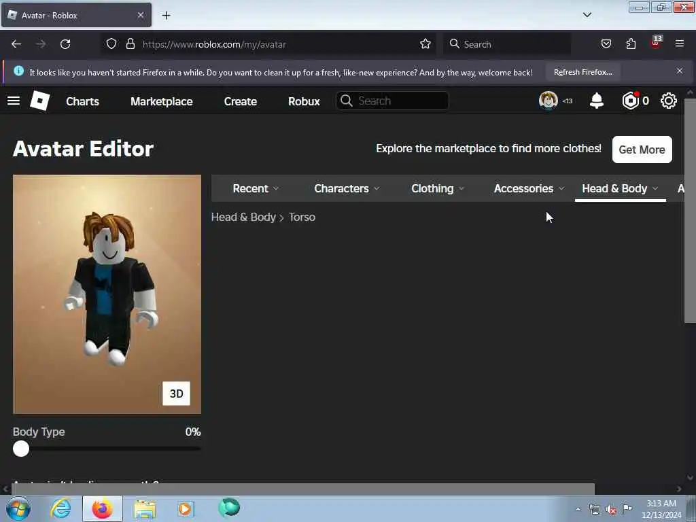696x522 pixels.
Task: Click the Firefox taskbar icon
Action: (102, 508)
